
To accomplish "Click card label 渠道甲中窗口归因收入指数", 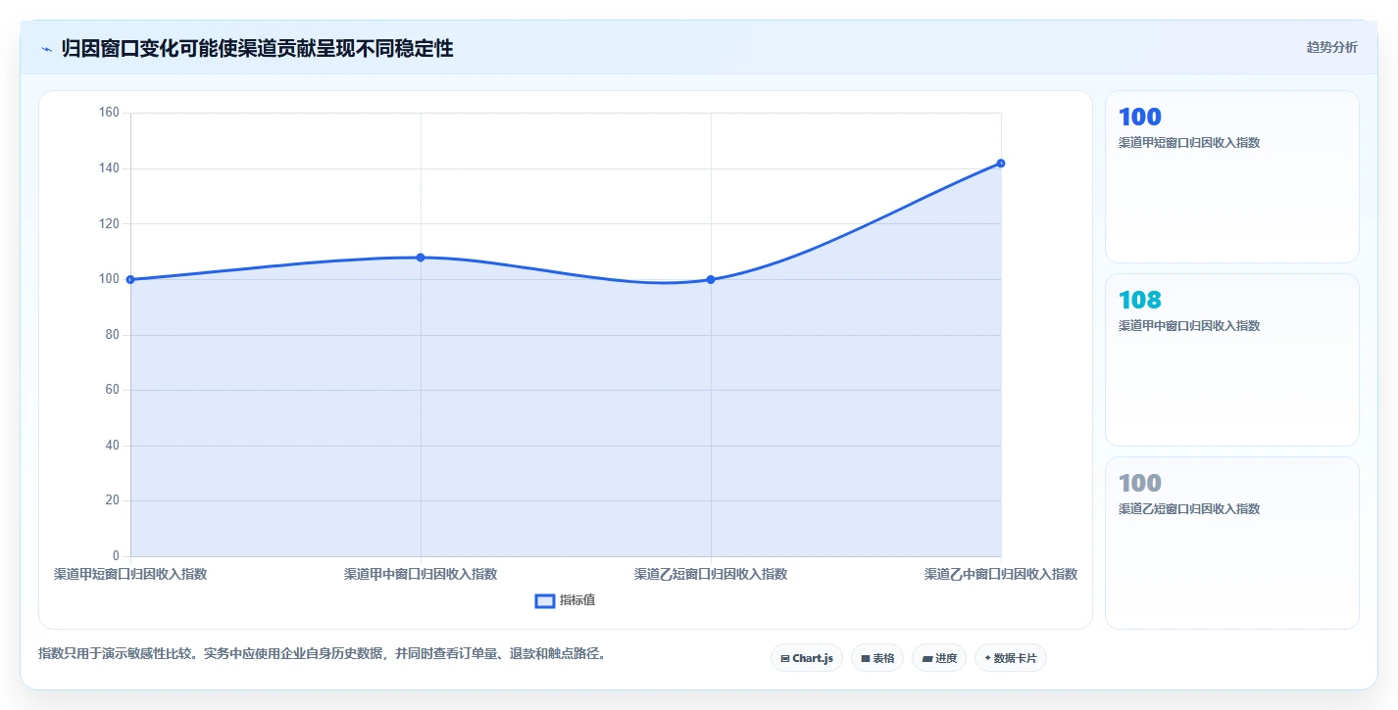I will 1189,326.
